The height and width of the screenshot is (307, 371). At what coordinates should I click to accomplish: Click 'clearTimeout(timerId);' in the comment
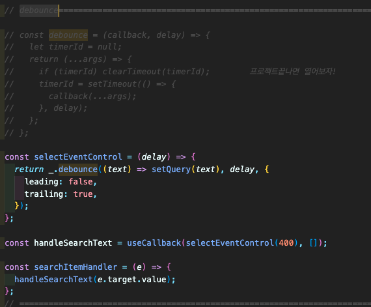coord(156,71)
